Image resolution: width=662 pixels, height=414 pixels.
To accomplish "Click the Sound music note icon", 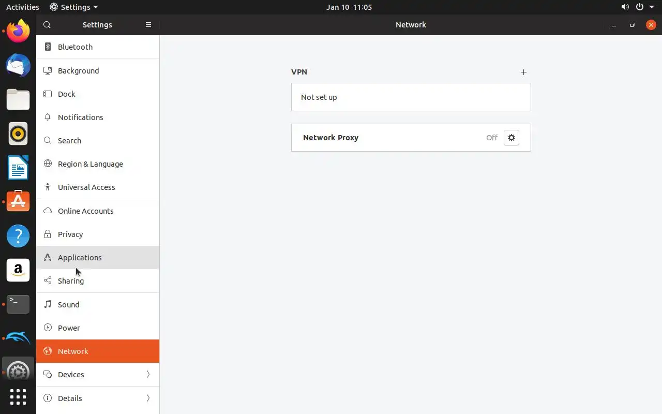I will click(x=48, y=304).
